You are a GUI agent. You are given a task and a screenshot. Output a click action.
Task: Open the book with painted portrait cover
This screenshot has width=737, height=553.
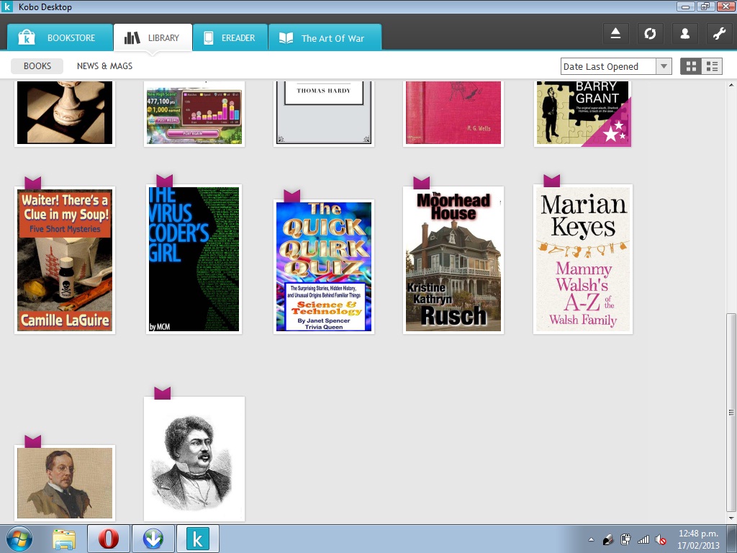65,483
